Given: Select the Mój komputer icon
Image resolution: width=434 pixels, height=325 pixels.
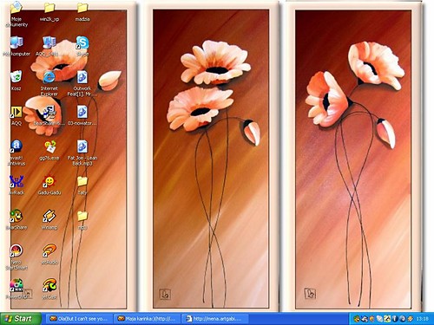Looking at the screenshot, I should coord(16,42).
